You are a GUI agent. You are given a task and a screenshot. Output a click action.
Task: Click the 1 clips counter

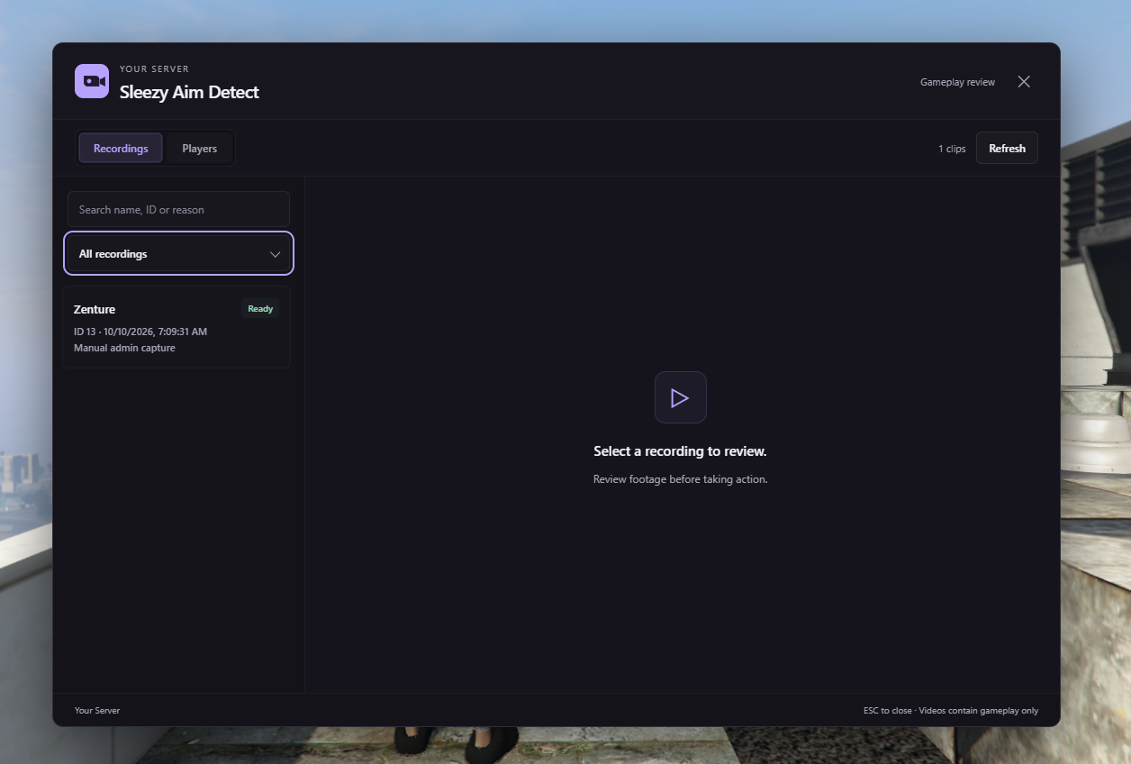pos(952,149)
